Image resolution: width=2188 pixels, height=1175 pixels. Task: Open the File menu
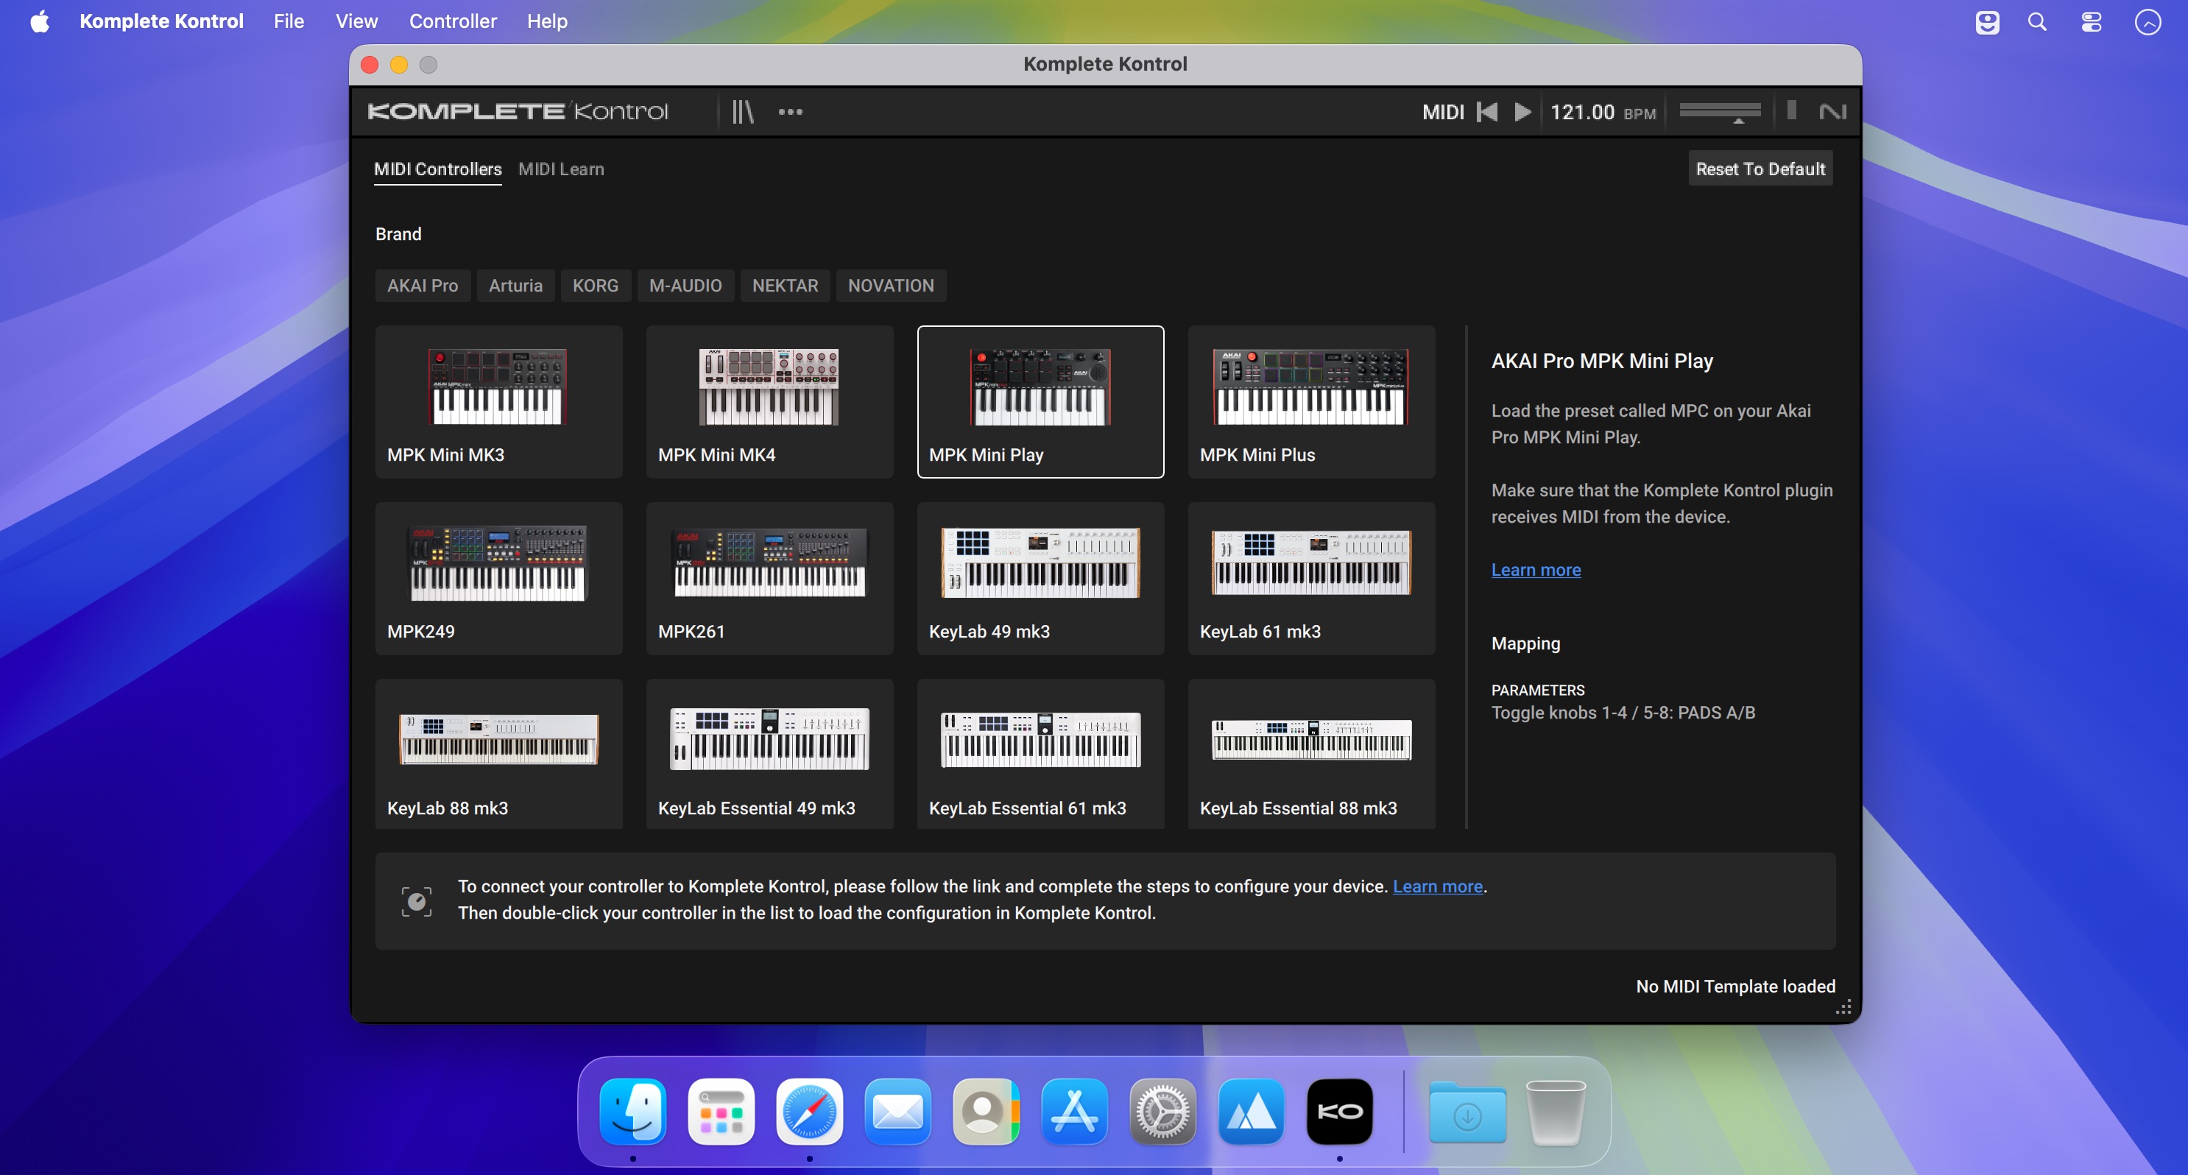[289, 21]
